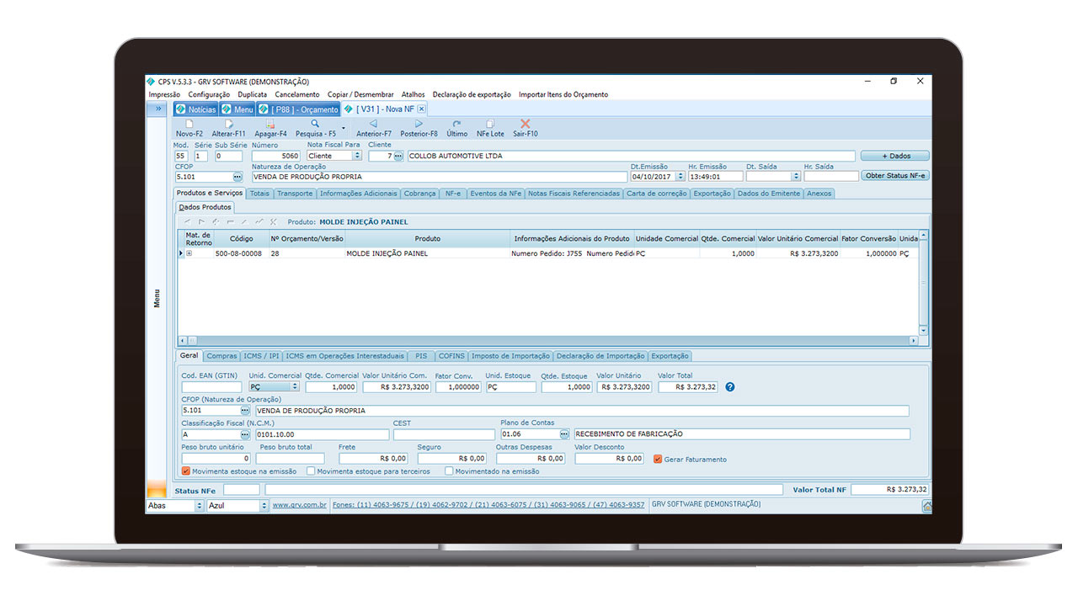
Task: Go to previous record with Anterior-F7
Action: click(373, 124)
